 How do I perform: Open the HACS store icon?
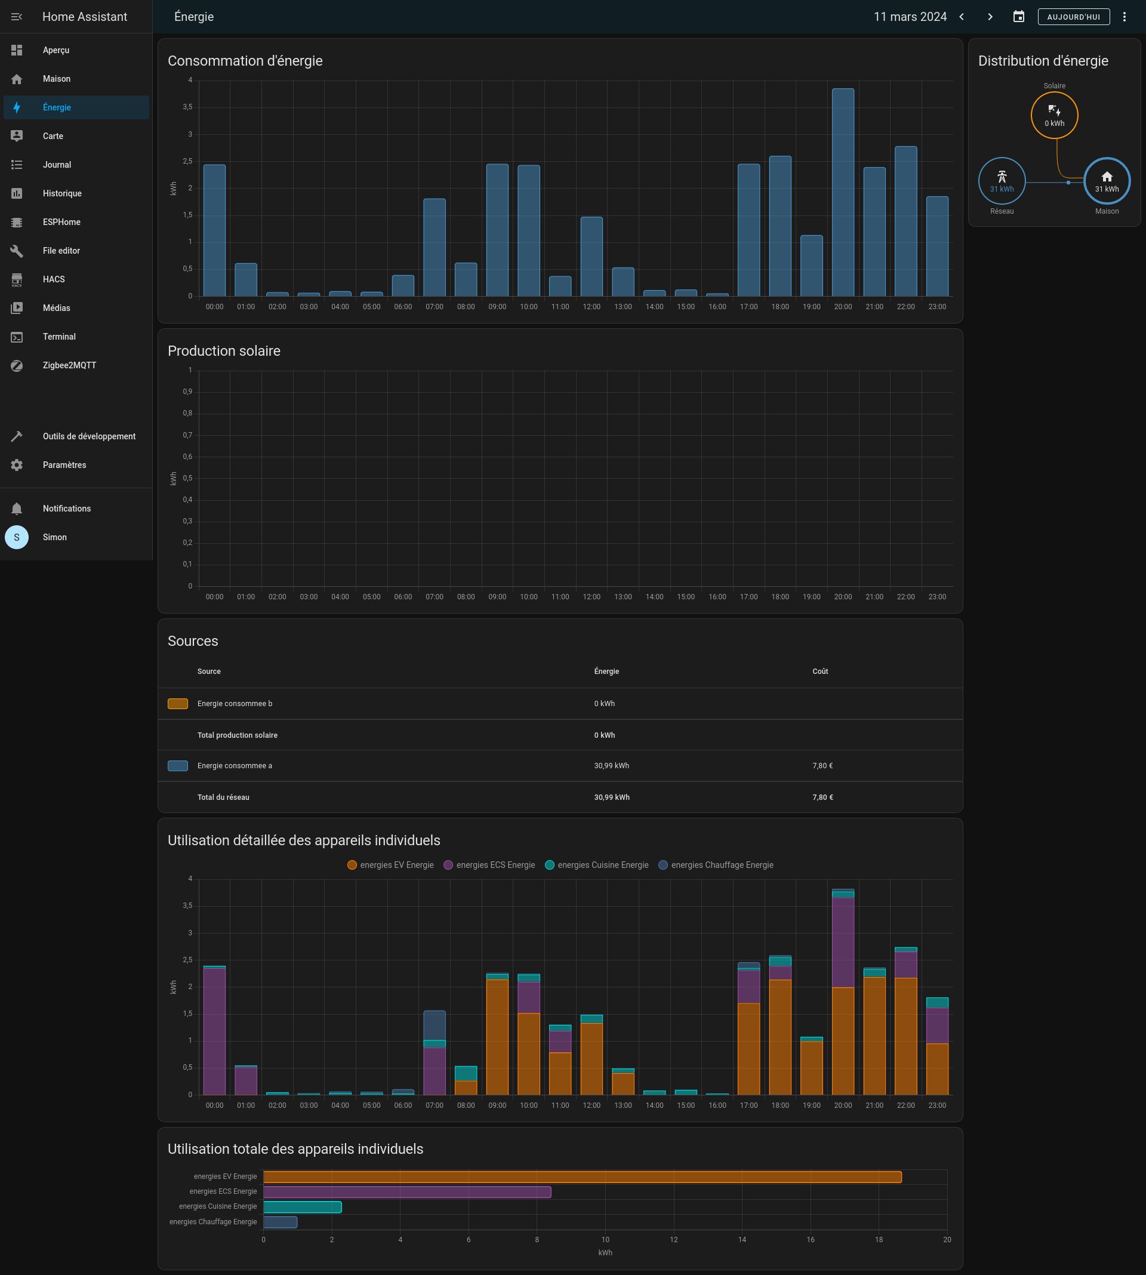17,279
